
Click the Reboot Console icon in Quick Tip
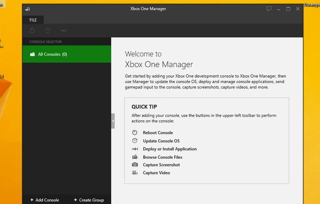coord(135,133)
